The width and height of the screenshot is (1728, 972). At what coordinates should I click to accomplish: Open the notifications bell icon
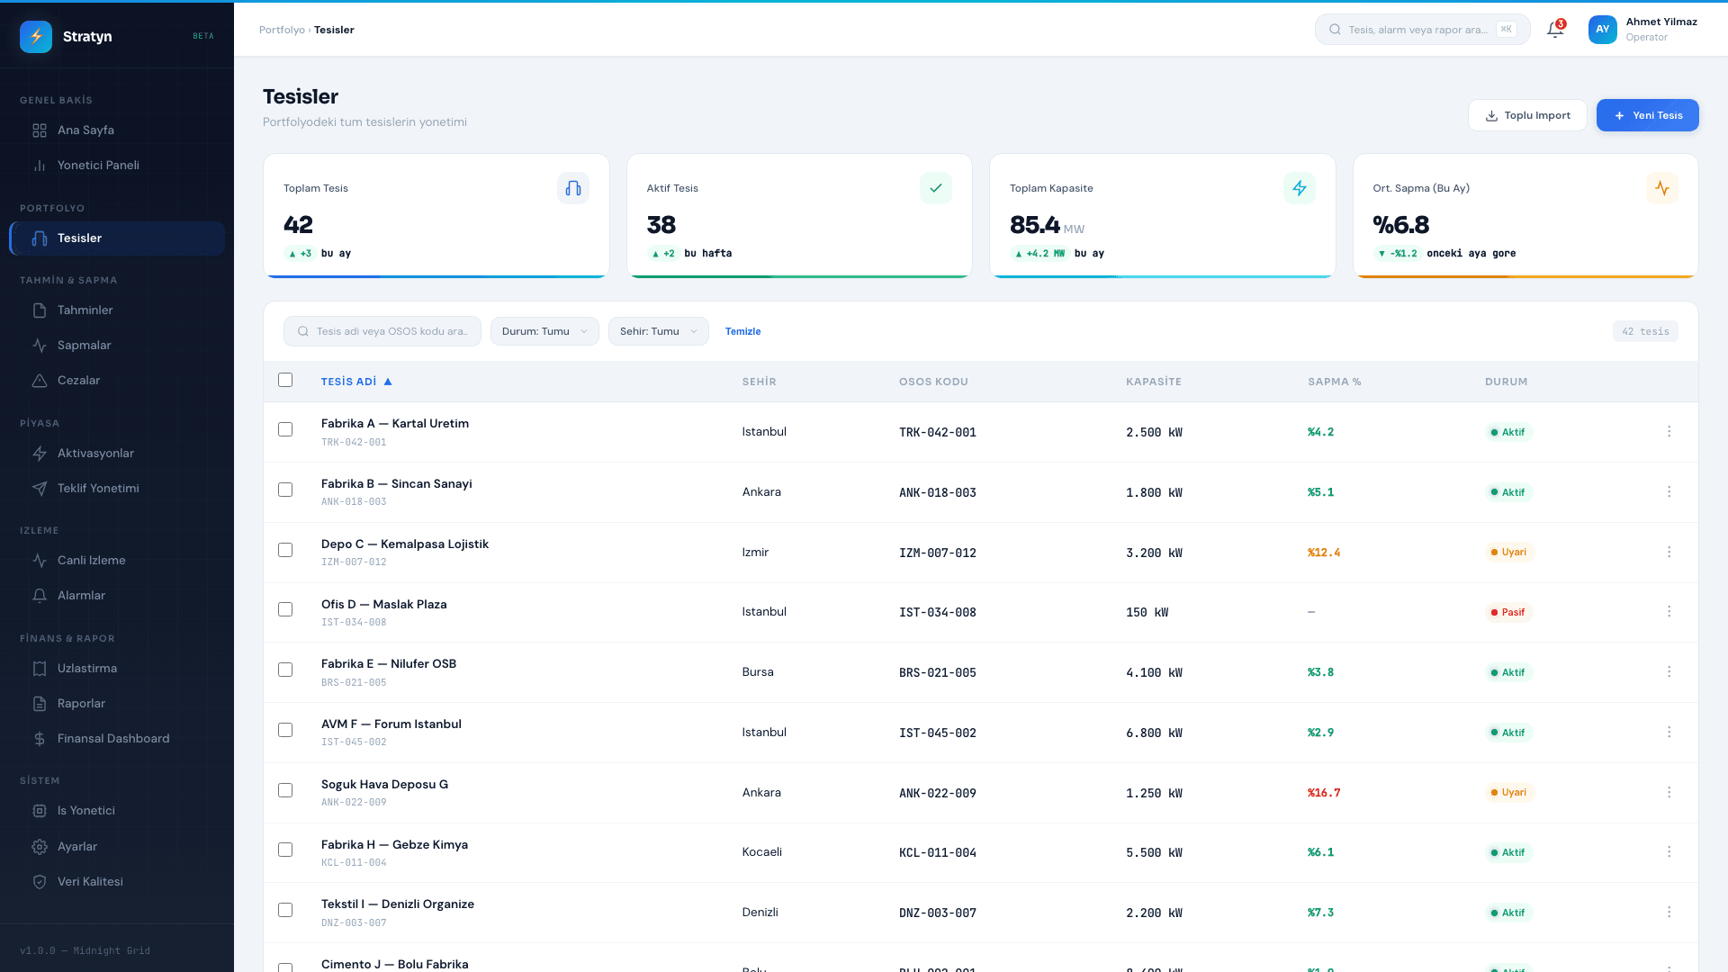coord(1555,29)
